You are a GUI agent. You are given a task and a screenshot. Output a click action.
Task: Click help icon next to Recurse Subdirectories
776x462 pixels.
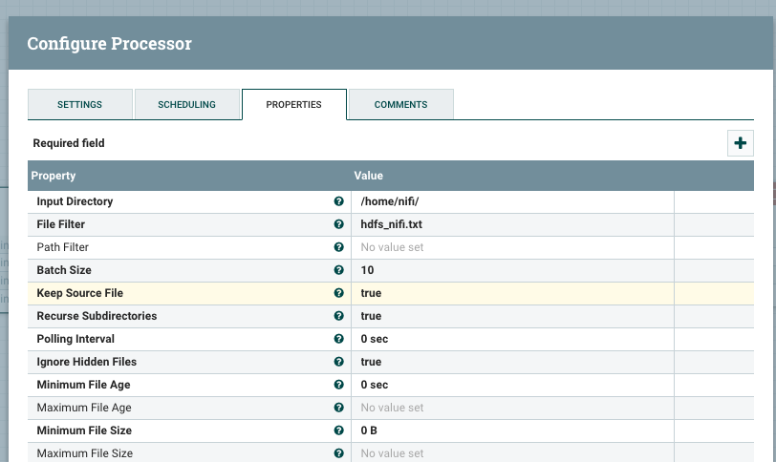(x=338, y=316)
